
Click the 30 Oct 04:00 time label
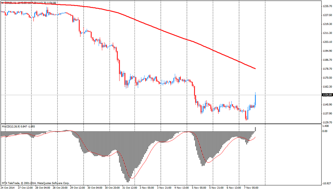click(x=95, y=188)
